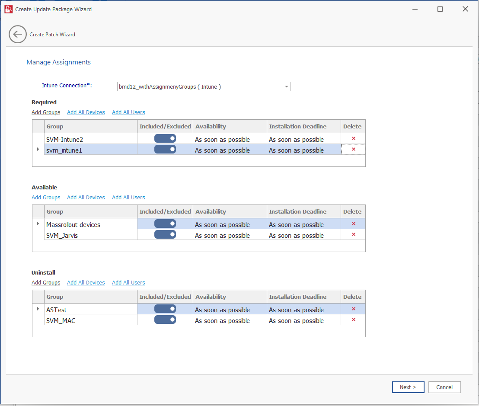Viewport: 479px width, 406px height.
Task: Delete the svm_intune1 group row
Action: [x=353, y=149]
